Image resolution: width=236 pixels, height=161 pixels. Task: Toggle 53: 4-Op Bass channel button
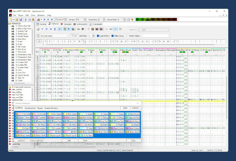click(x=85, y=135)
